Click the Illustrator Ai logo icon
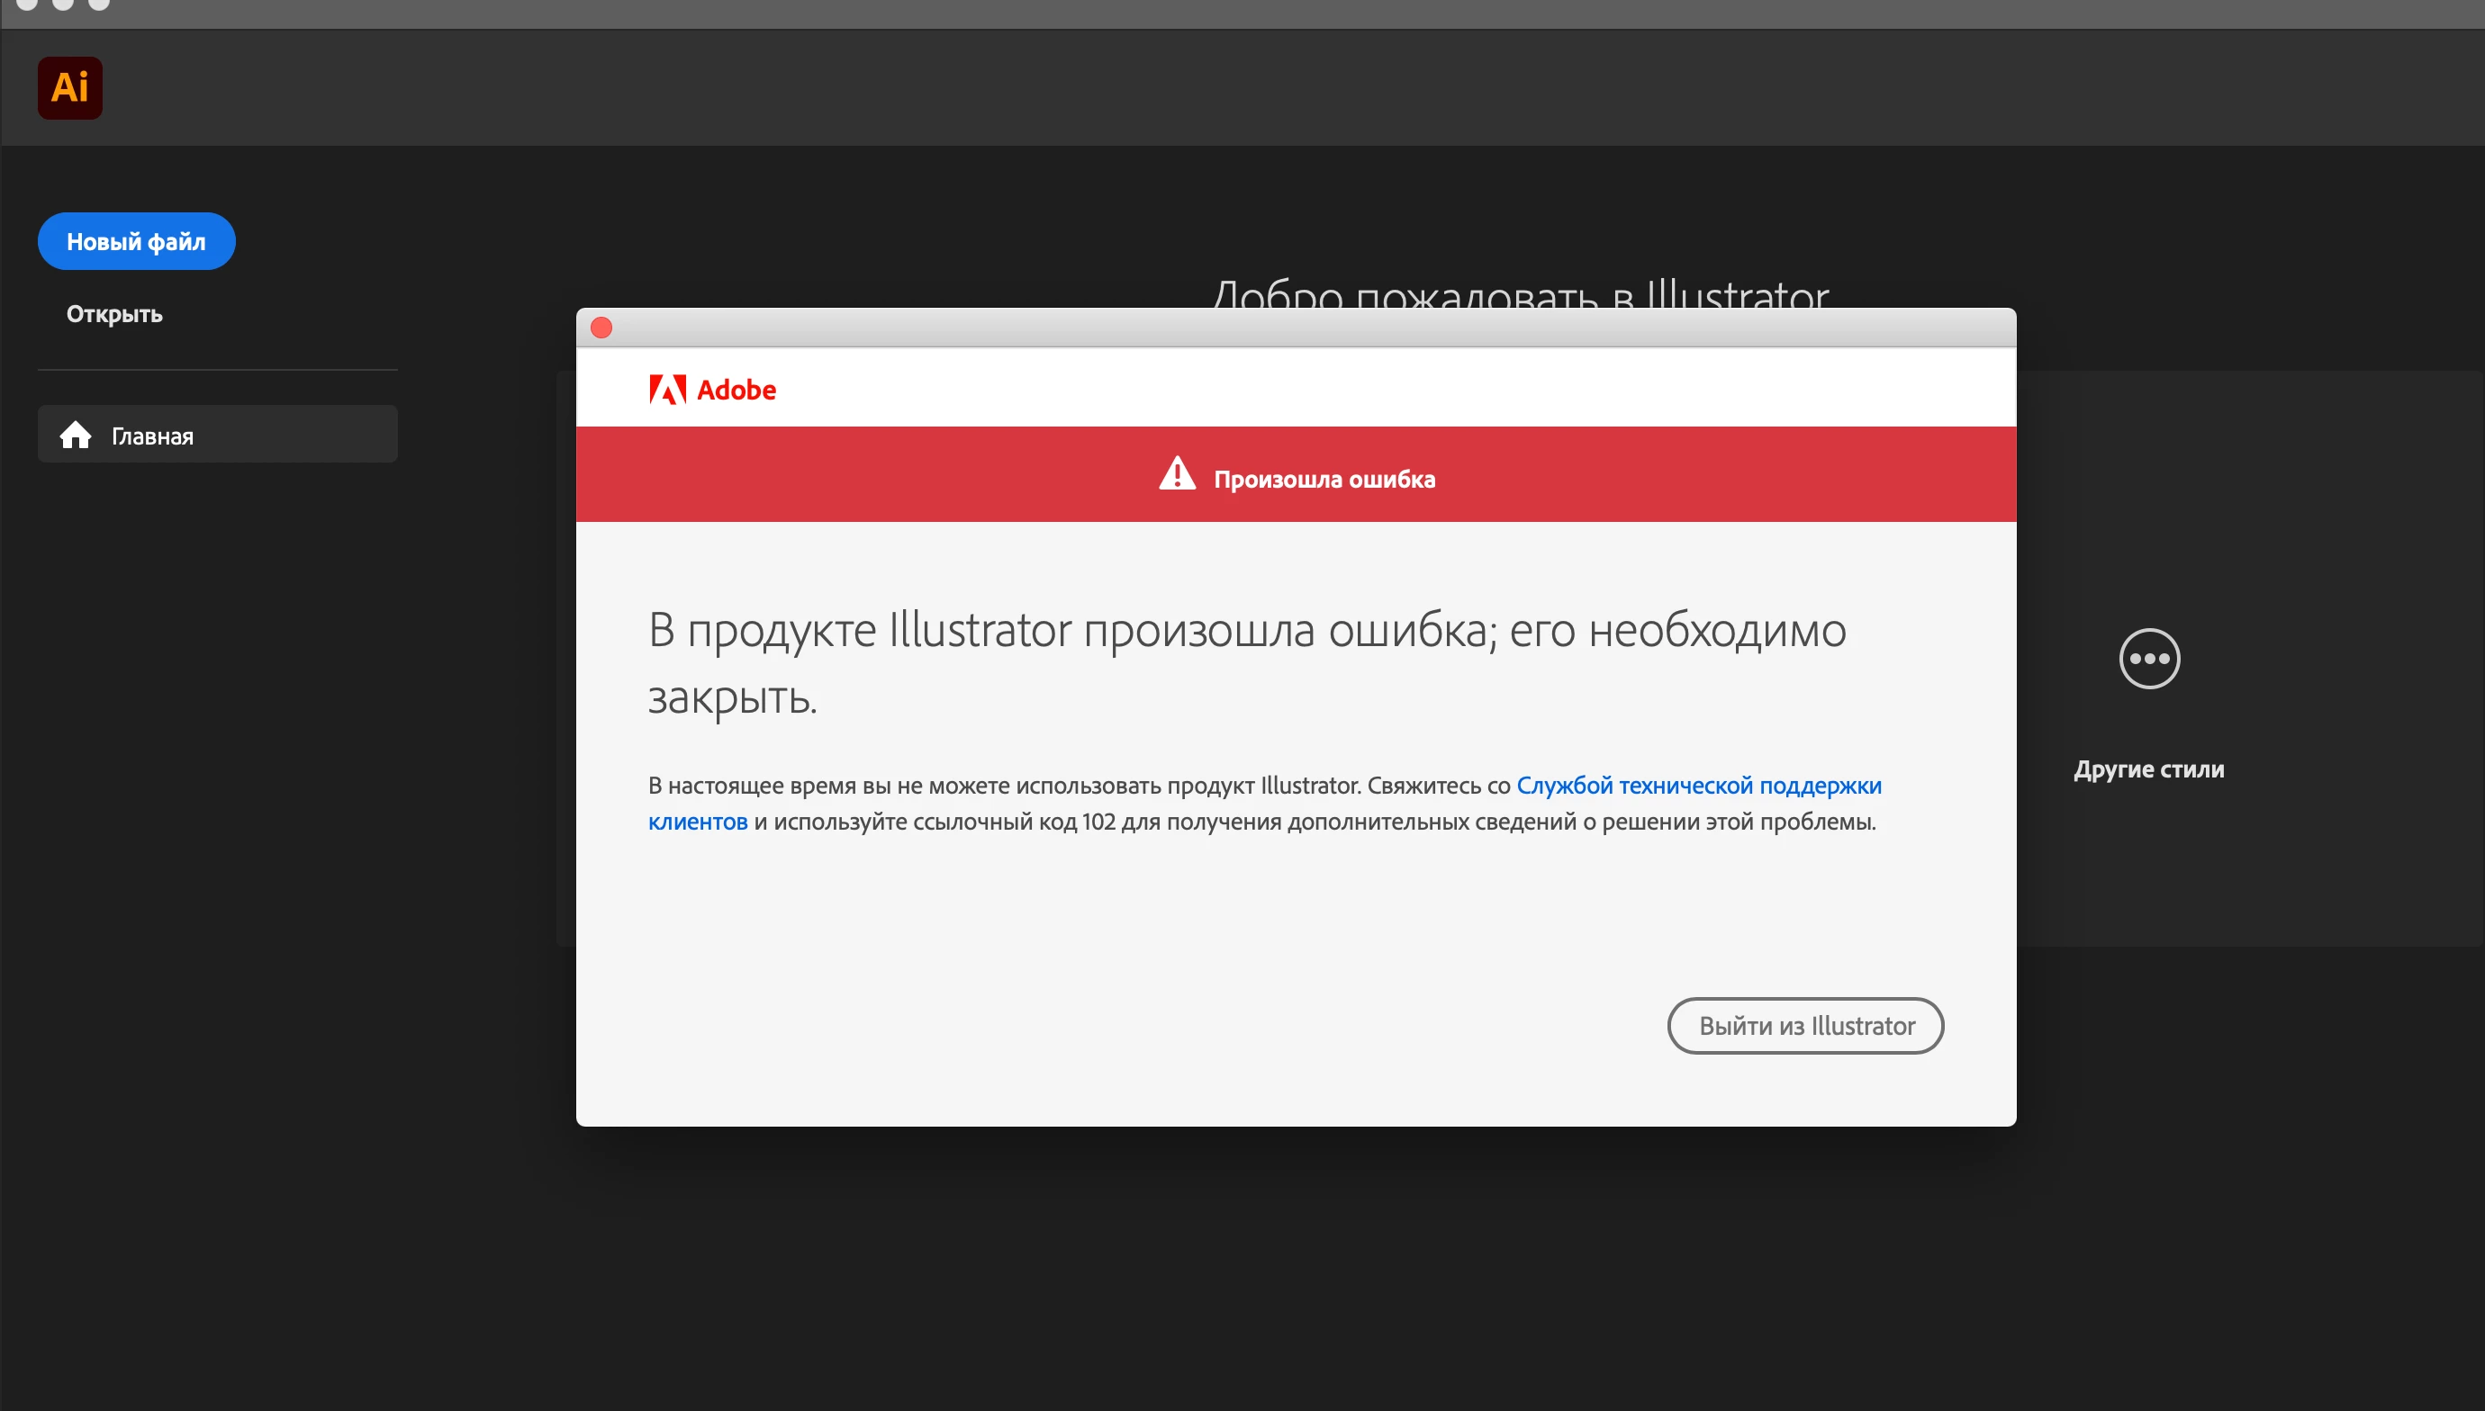Image resolution: width=2485 pixels, height=1411 pixels. tap(70, 87)
